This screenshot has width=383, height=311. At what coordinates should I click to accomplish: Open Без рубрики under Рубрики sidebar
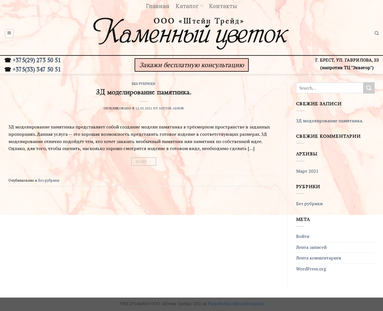pyautogui.click(x=309, y=204)
